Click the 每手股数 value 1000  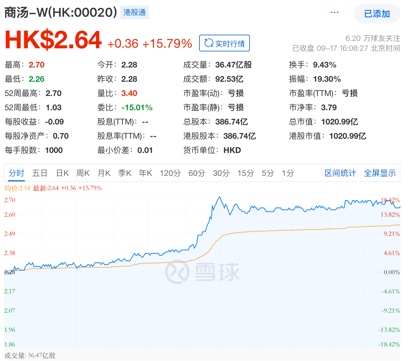(54, 150)
